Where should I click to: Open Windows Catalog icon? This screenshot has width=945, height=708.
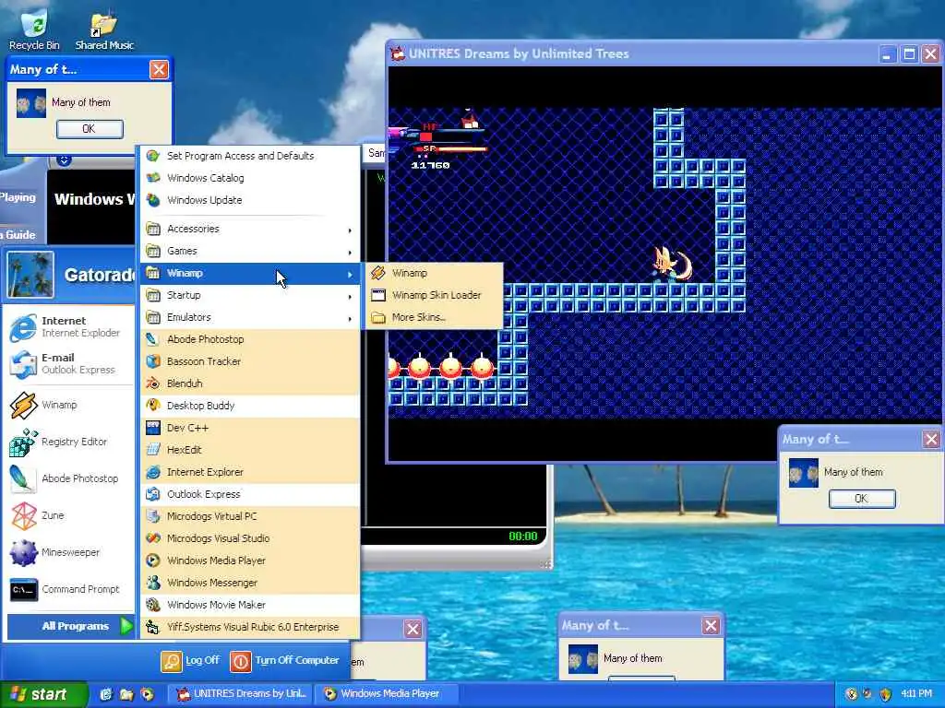point(153,178)
